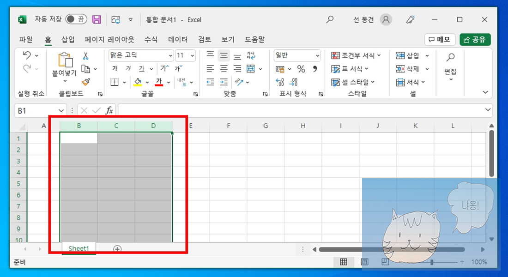Open the Editing (편집) group button
This screenshot has width=508, height=277.
tap(450, 67)
